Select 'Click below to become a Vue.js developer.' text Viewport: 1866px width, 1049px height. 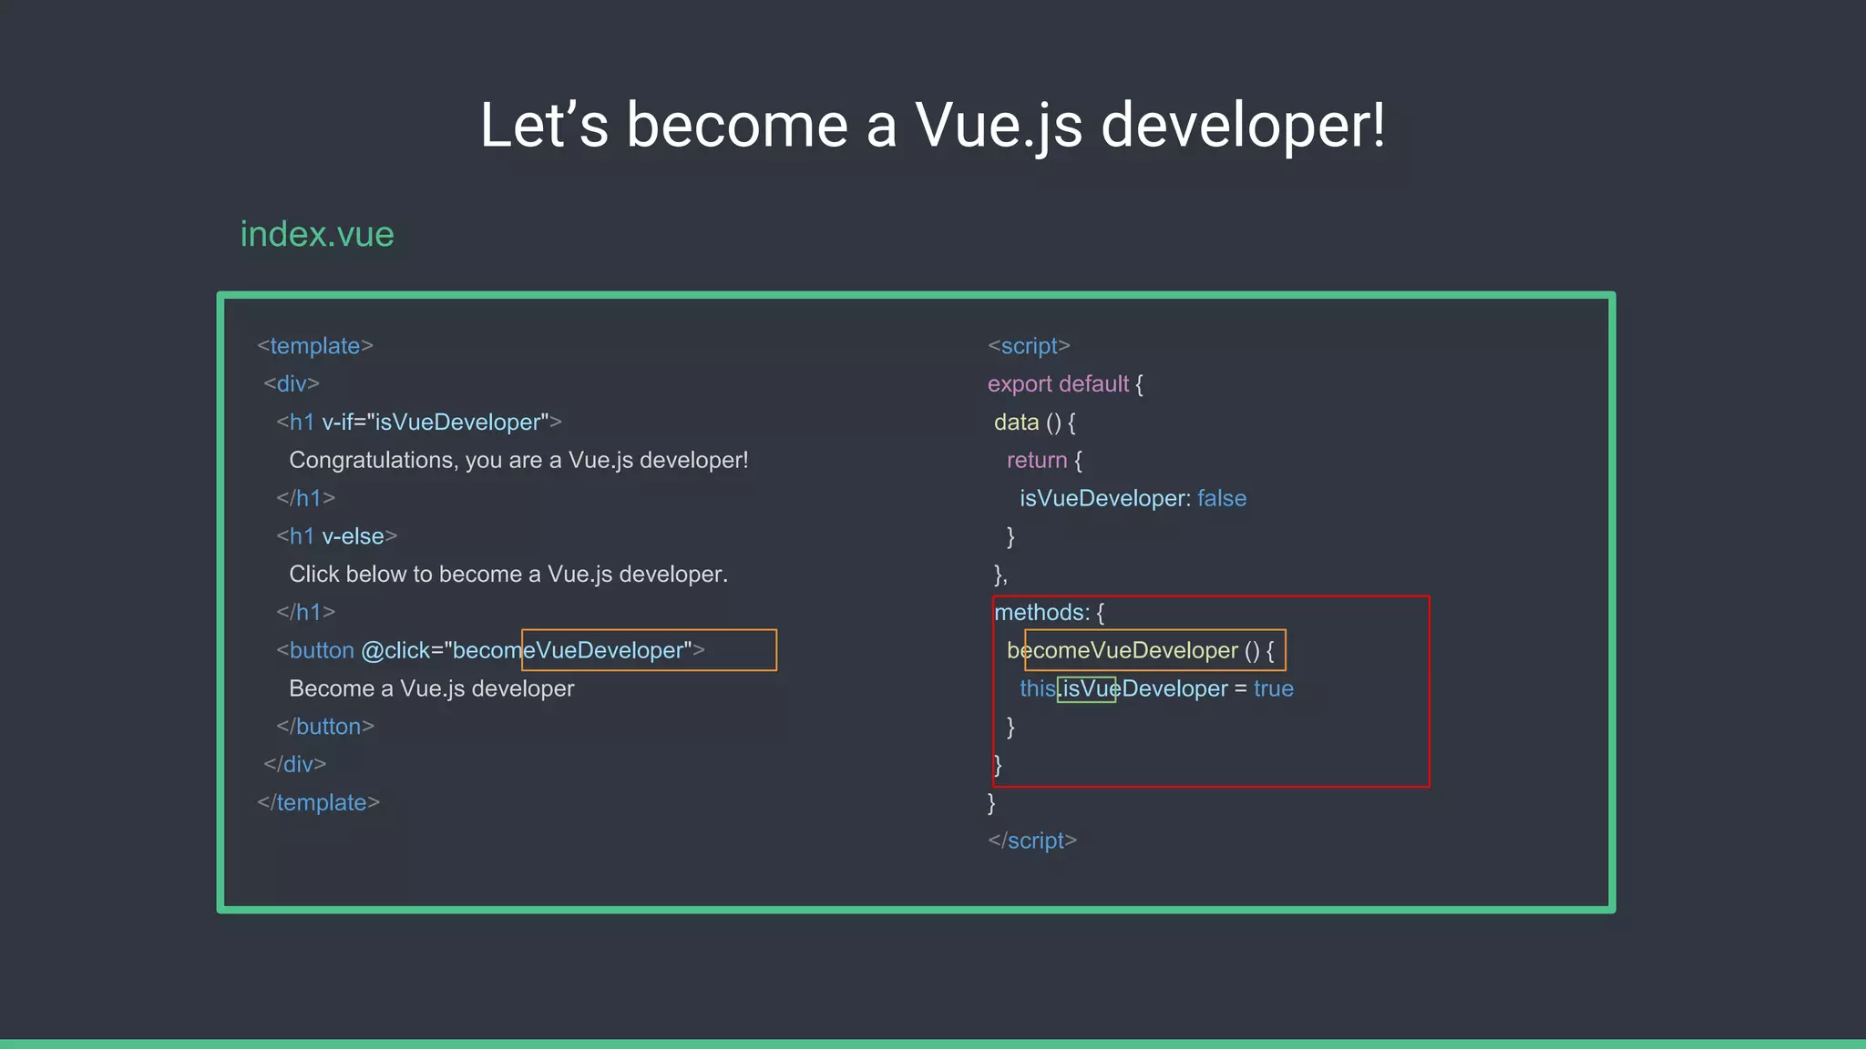point(508,575)
